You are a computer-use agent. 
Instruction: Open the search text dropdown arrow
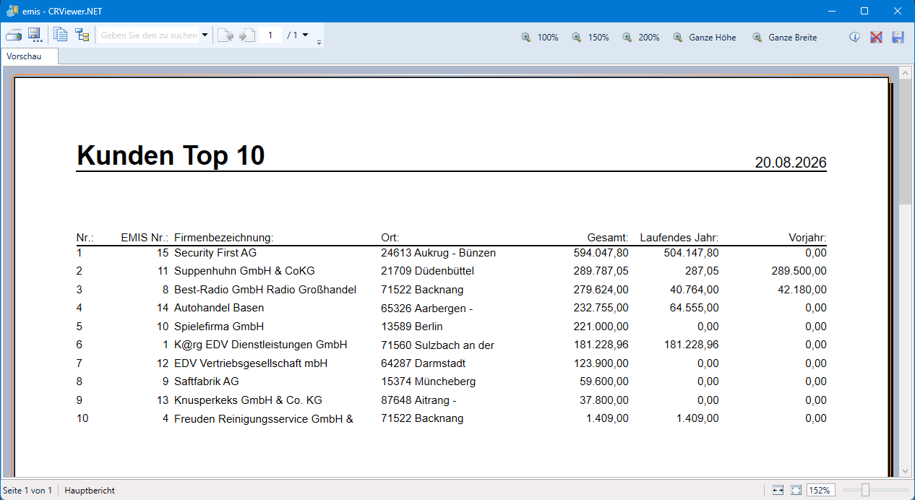[x=205, y=35]
